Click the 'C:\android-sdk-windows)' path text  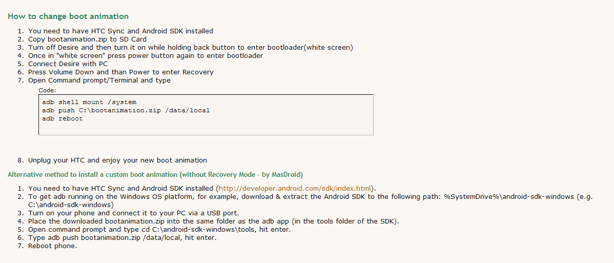pos(71,205)
